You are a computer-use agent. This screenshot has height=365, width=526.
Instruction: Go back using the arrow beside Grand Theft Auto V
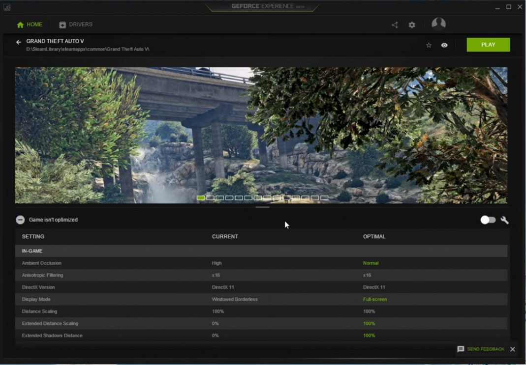(x=18, y=42)
